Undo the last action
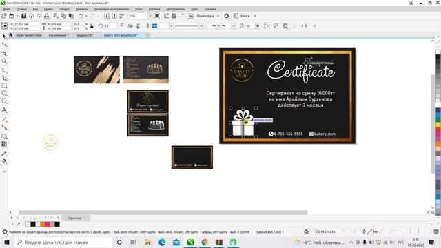Image resolution: width=441 pixels, height=248 pixels. (81, 16)
